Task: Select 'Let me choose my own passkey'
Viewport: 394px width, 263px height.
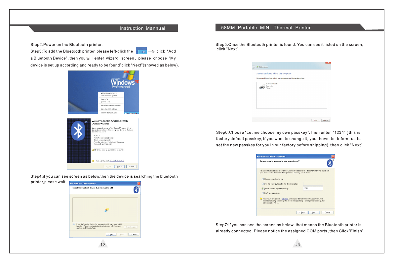Action: [263, 188]
